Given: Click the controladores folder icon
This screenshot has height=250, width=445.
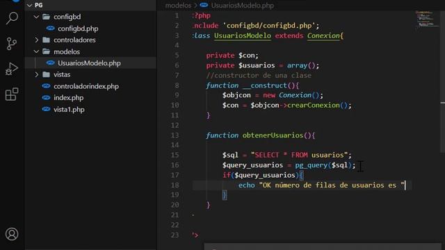Looking at the screenshot, I should click(x=46, y=40).
